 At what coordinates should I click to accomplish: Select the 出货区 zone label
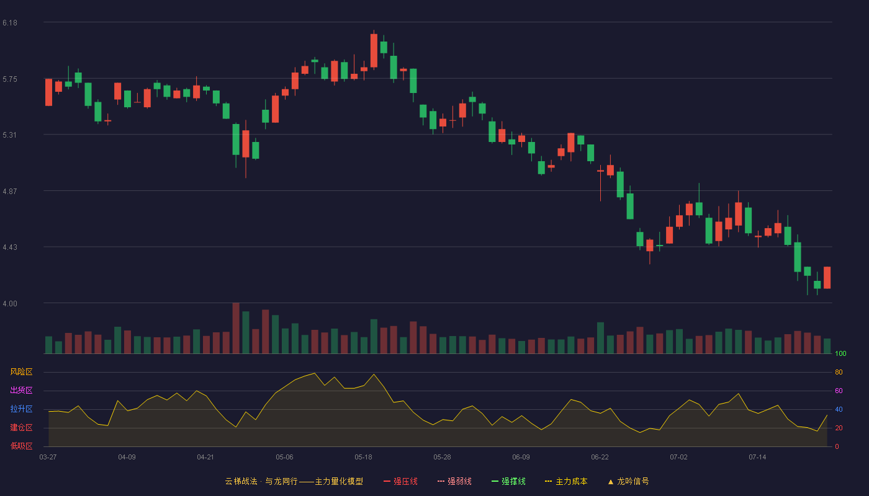pyautogui.click(x=21, y=391)
